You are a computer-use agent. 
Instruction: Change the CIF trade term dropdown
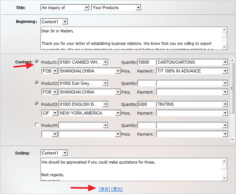click(x=55, y=113)
